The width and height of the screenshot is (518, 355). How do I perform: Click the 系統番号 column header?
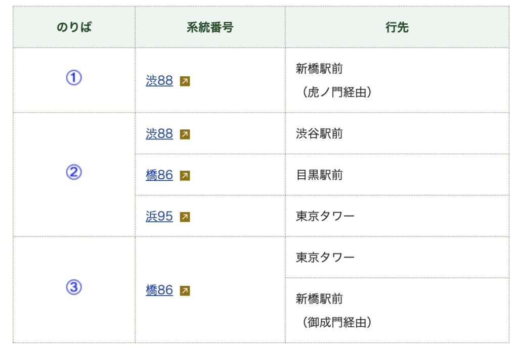pyautogui.click(x=210, y=27)
